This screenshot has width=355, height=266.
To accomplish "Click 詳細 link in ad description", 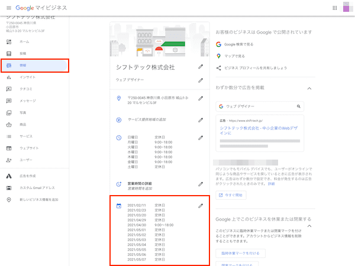I will tap(271, 184).
